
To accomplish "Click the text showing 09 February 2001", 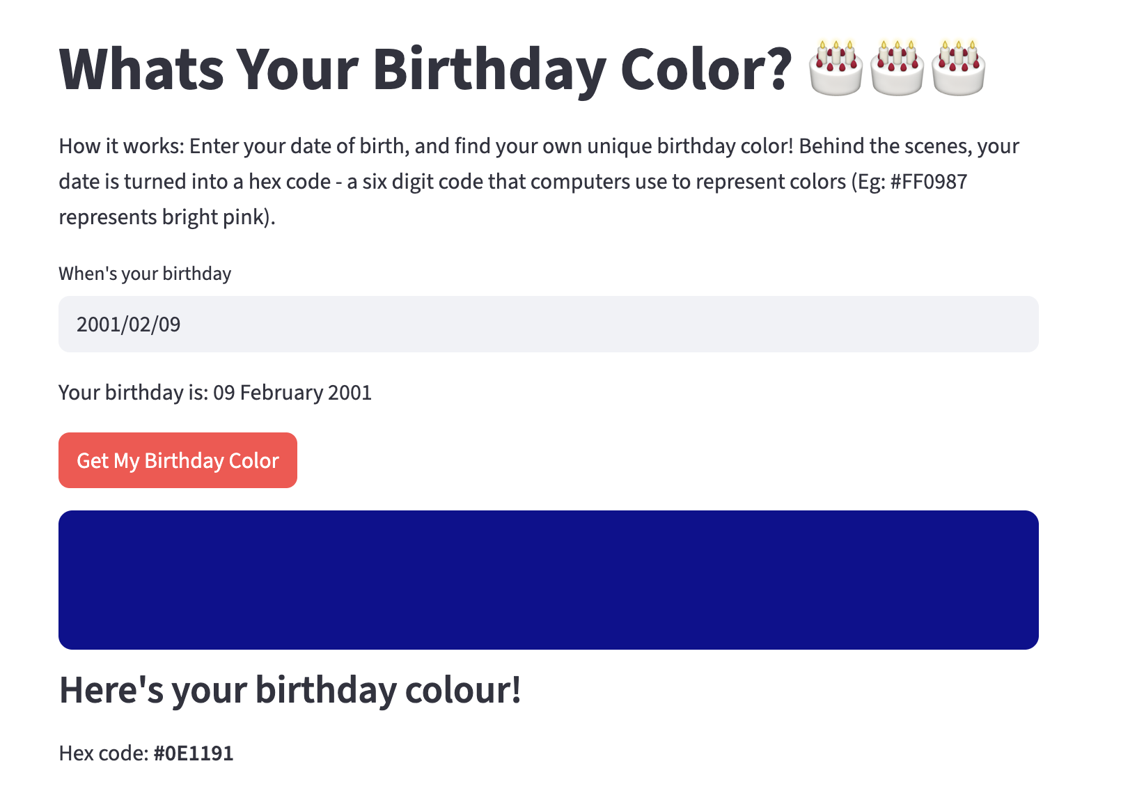I will click(292, 393).
